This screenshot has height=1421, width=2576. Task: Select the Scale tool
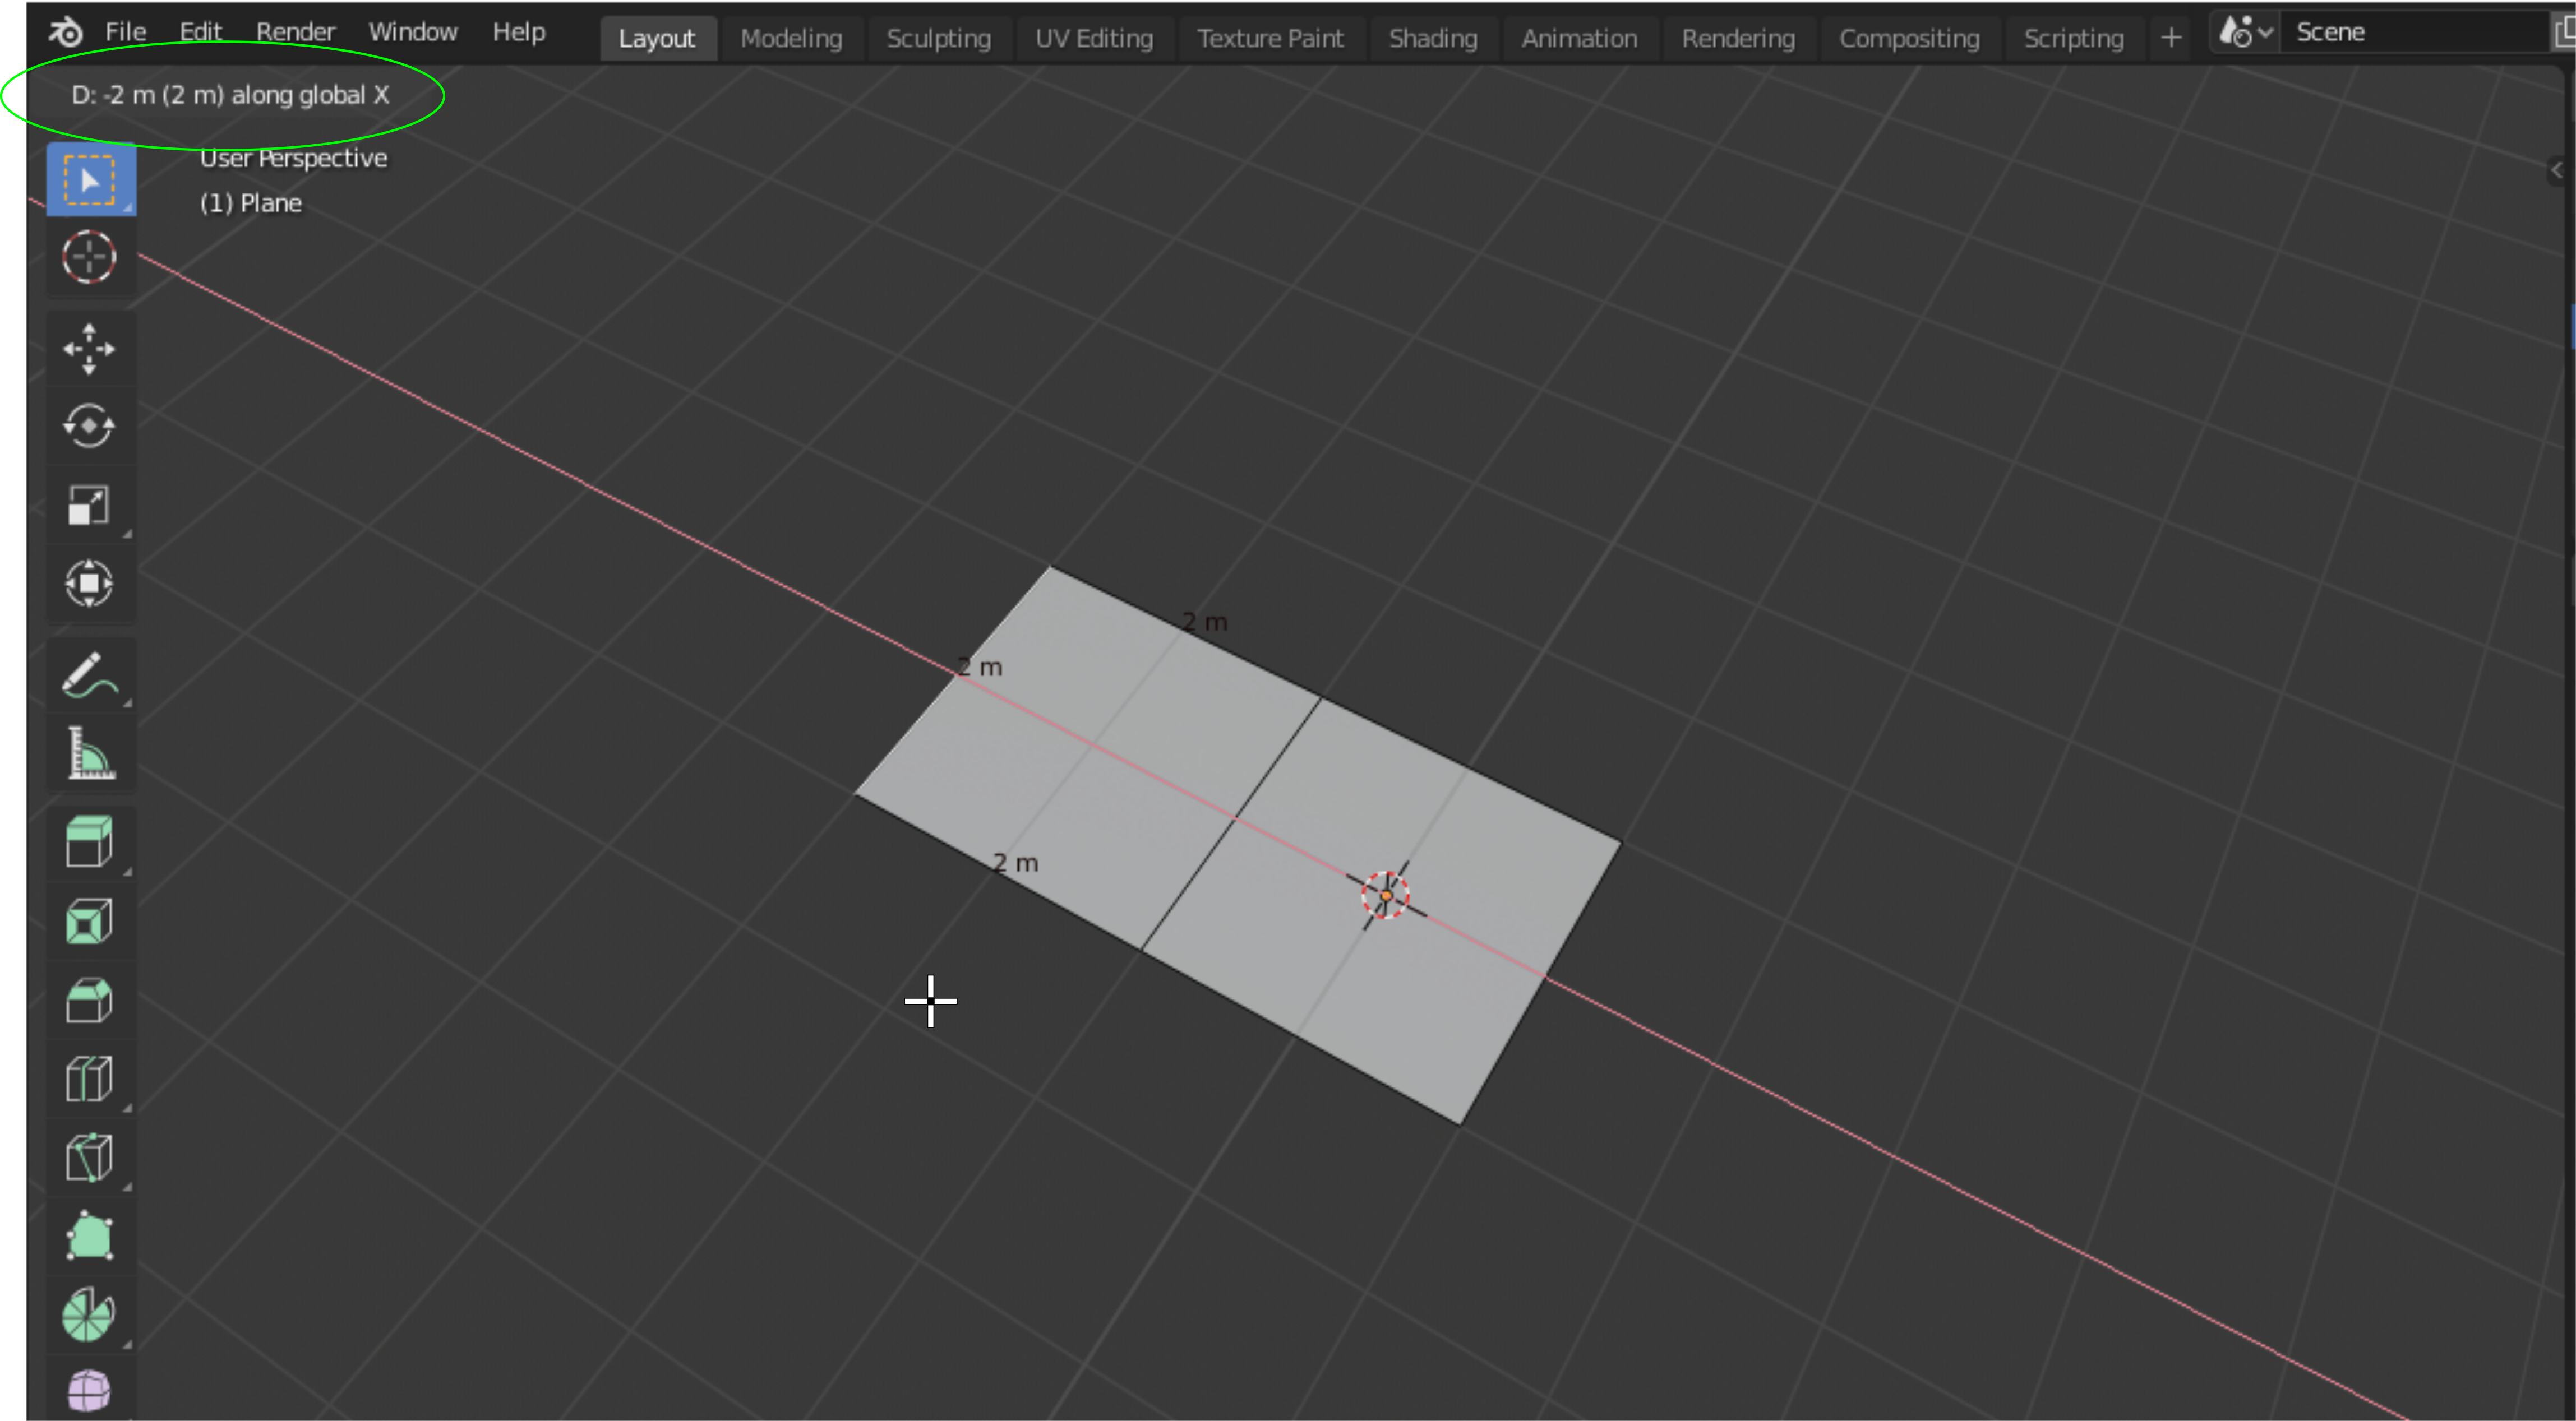(x=90, y=505)
